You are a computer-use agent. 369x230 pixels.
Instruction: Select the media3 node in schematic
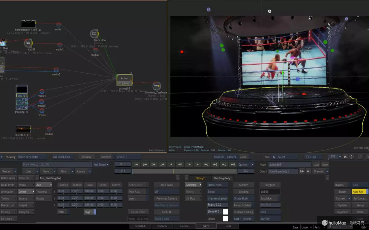(x=56, y=70)
